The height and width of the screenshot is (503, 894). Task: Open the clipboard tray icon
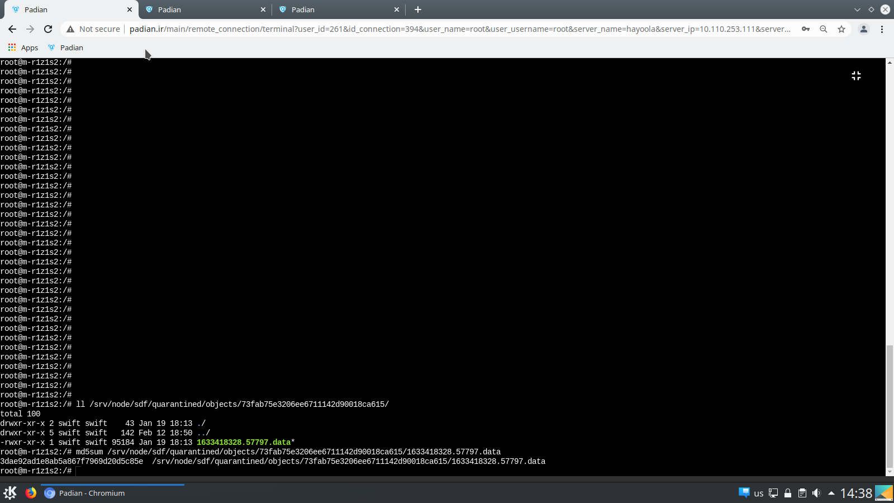click(802, 493)
